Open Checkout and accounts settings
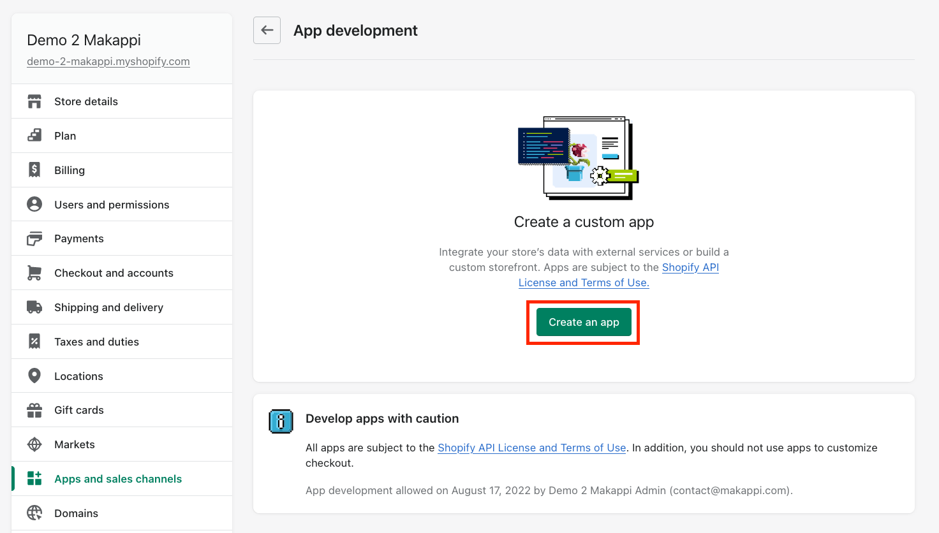Screen dimensions: 939x533 tap(122, 273)
